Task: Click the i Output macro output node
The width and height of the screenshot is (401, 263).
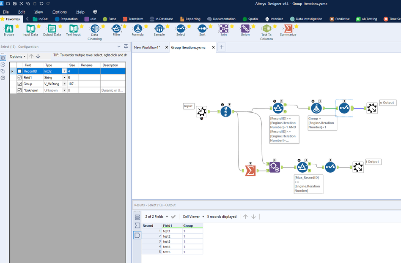Action: pos(358,167)
